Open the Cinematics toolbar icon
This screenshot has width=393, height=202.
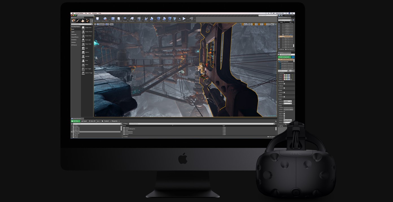coord(139,19)
